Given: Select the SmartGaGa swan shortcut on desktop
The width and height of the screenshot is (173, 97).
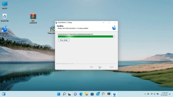Looking at the screenshot, I should pos(5,30).
